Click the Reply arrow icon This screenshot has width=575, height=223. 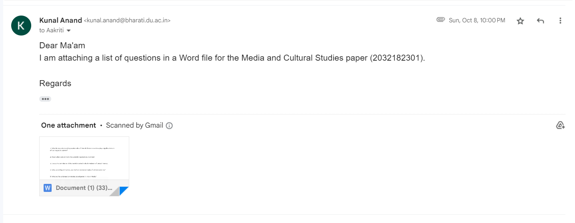pyautogui.click(x=541, y=21)
